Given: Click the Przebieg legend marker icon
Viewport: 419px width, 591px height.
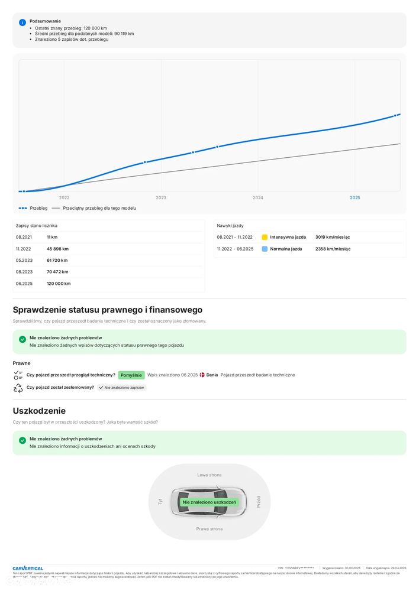Looking at the screenshot, I should pyautogui.click(x=22, y=208).
